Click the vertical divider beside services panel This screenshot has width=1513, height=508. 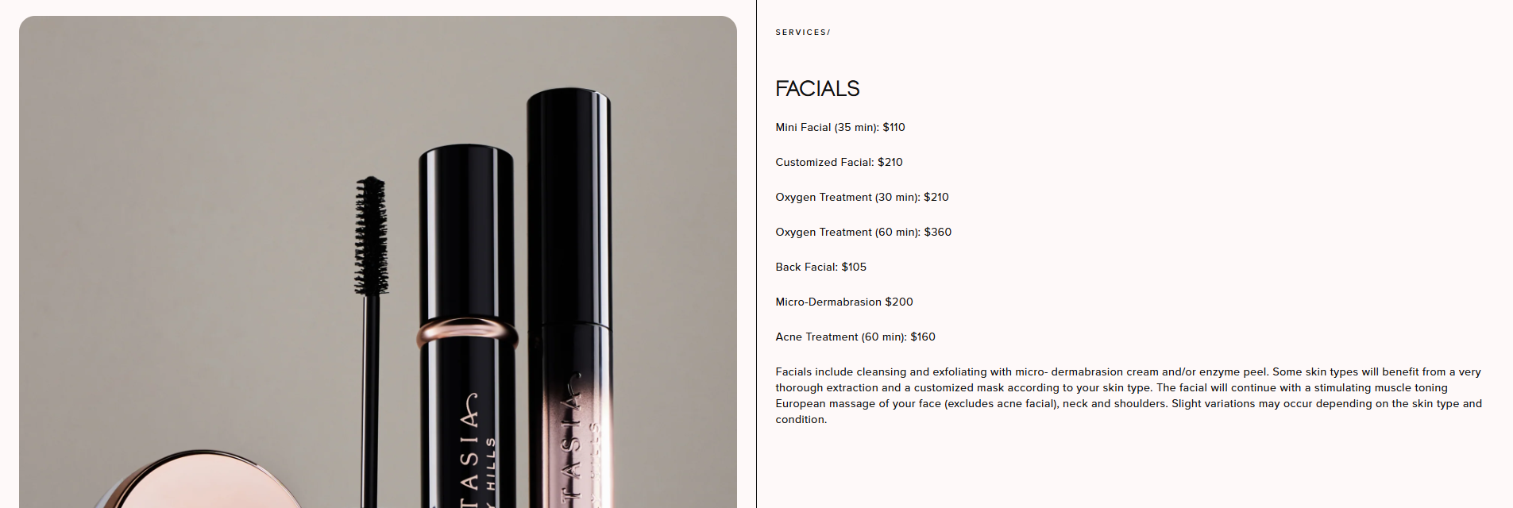pos(756,254)
